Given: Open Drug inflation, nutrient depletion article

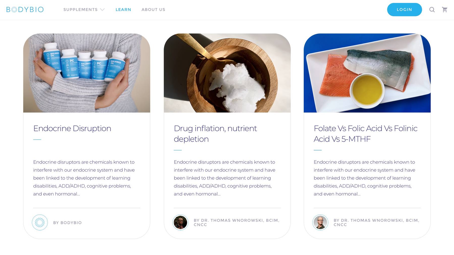Looking at the screenshot, I should [x=215, y=134].
